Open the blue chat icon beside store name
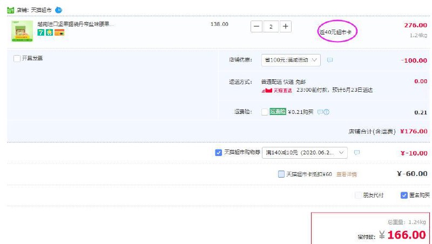 pos(58,10)
